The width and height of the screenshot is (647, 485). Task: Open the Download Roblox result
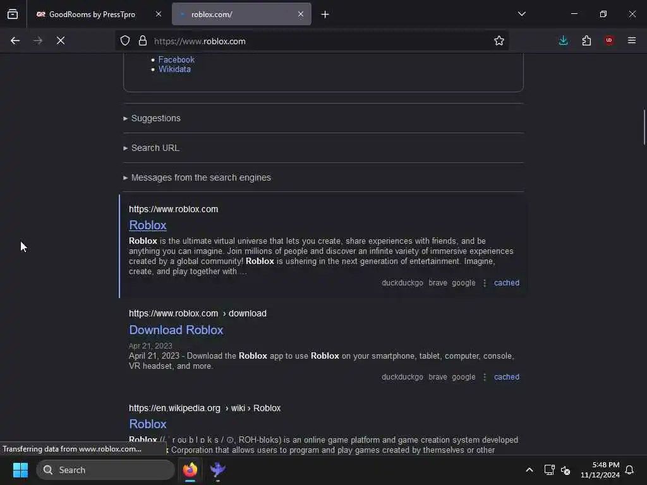[x=176, y=330]
